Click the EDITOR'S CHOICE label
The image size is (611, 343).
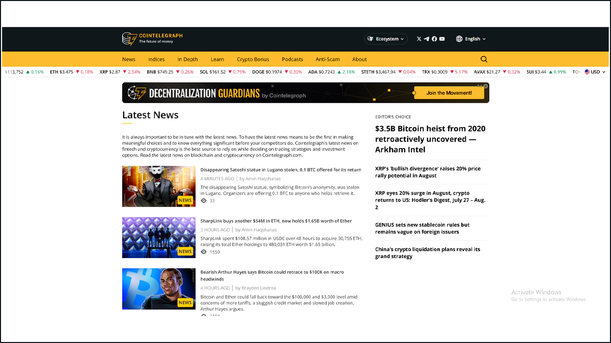click(x=393, y=117)
